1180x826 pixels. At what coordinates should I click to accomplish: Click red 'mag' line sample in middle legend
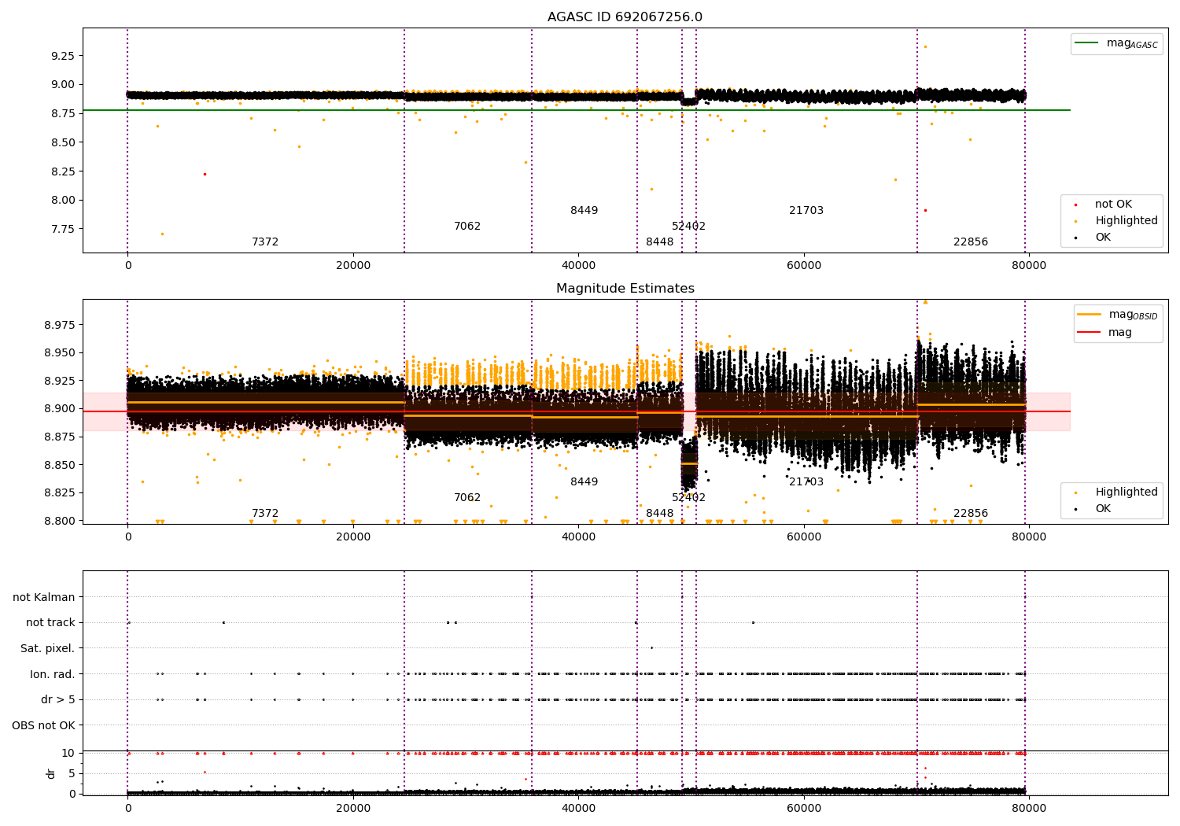pyautogui.click(x=1090, y=332)
